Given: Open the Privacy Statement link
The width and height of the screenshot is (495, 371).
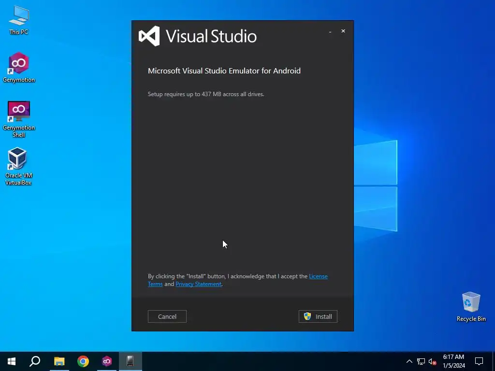Looking at the screenshot, I should click(198, 284).
